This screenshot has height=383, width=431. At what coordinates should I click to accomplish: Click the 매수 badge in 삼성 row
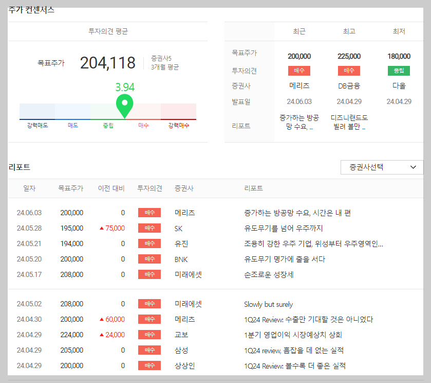149,350
